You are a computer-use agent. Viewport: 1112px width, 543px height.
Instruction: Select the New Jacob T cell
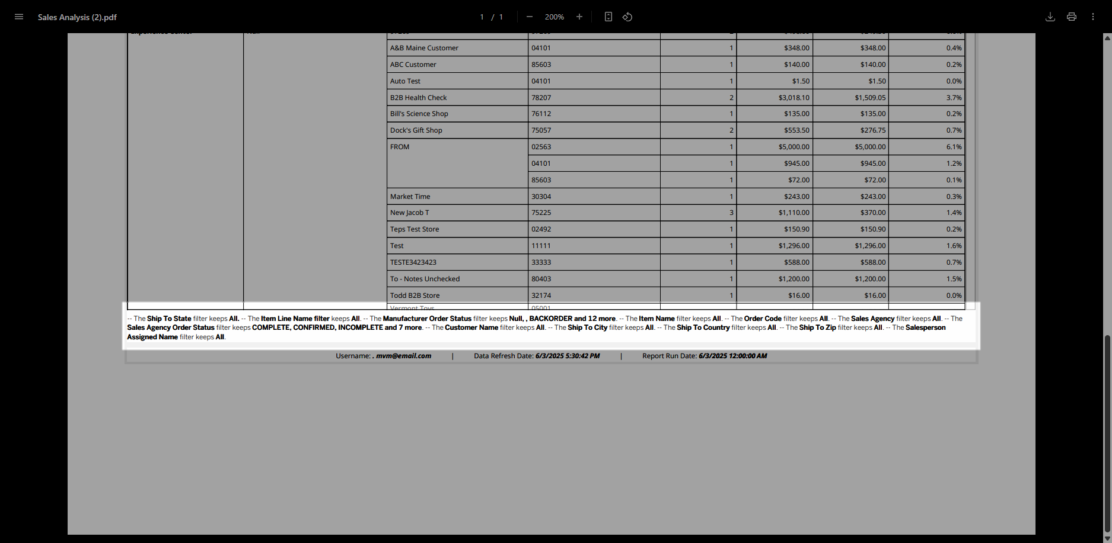(x=457, y=213)
